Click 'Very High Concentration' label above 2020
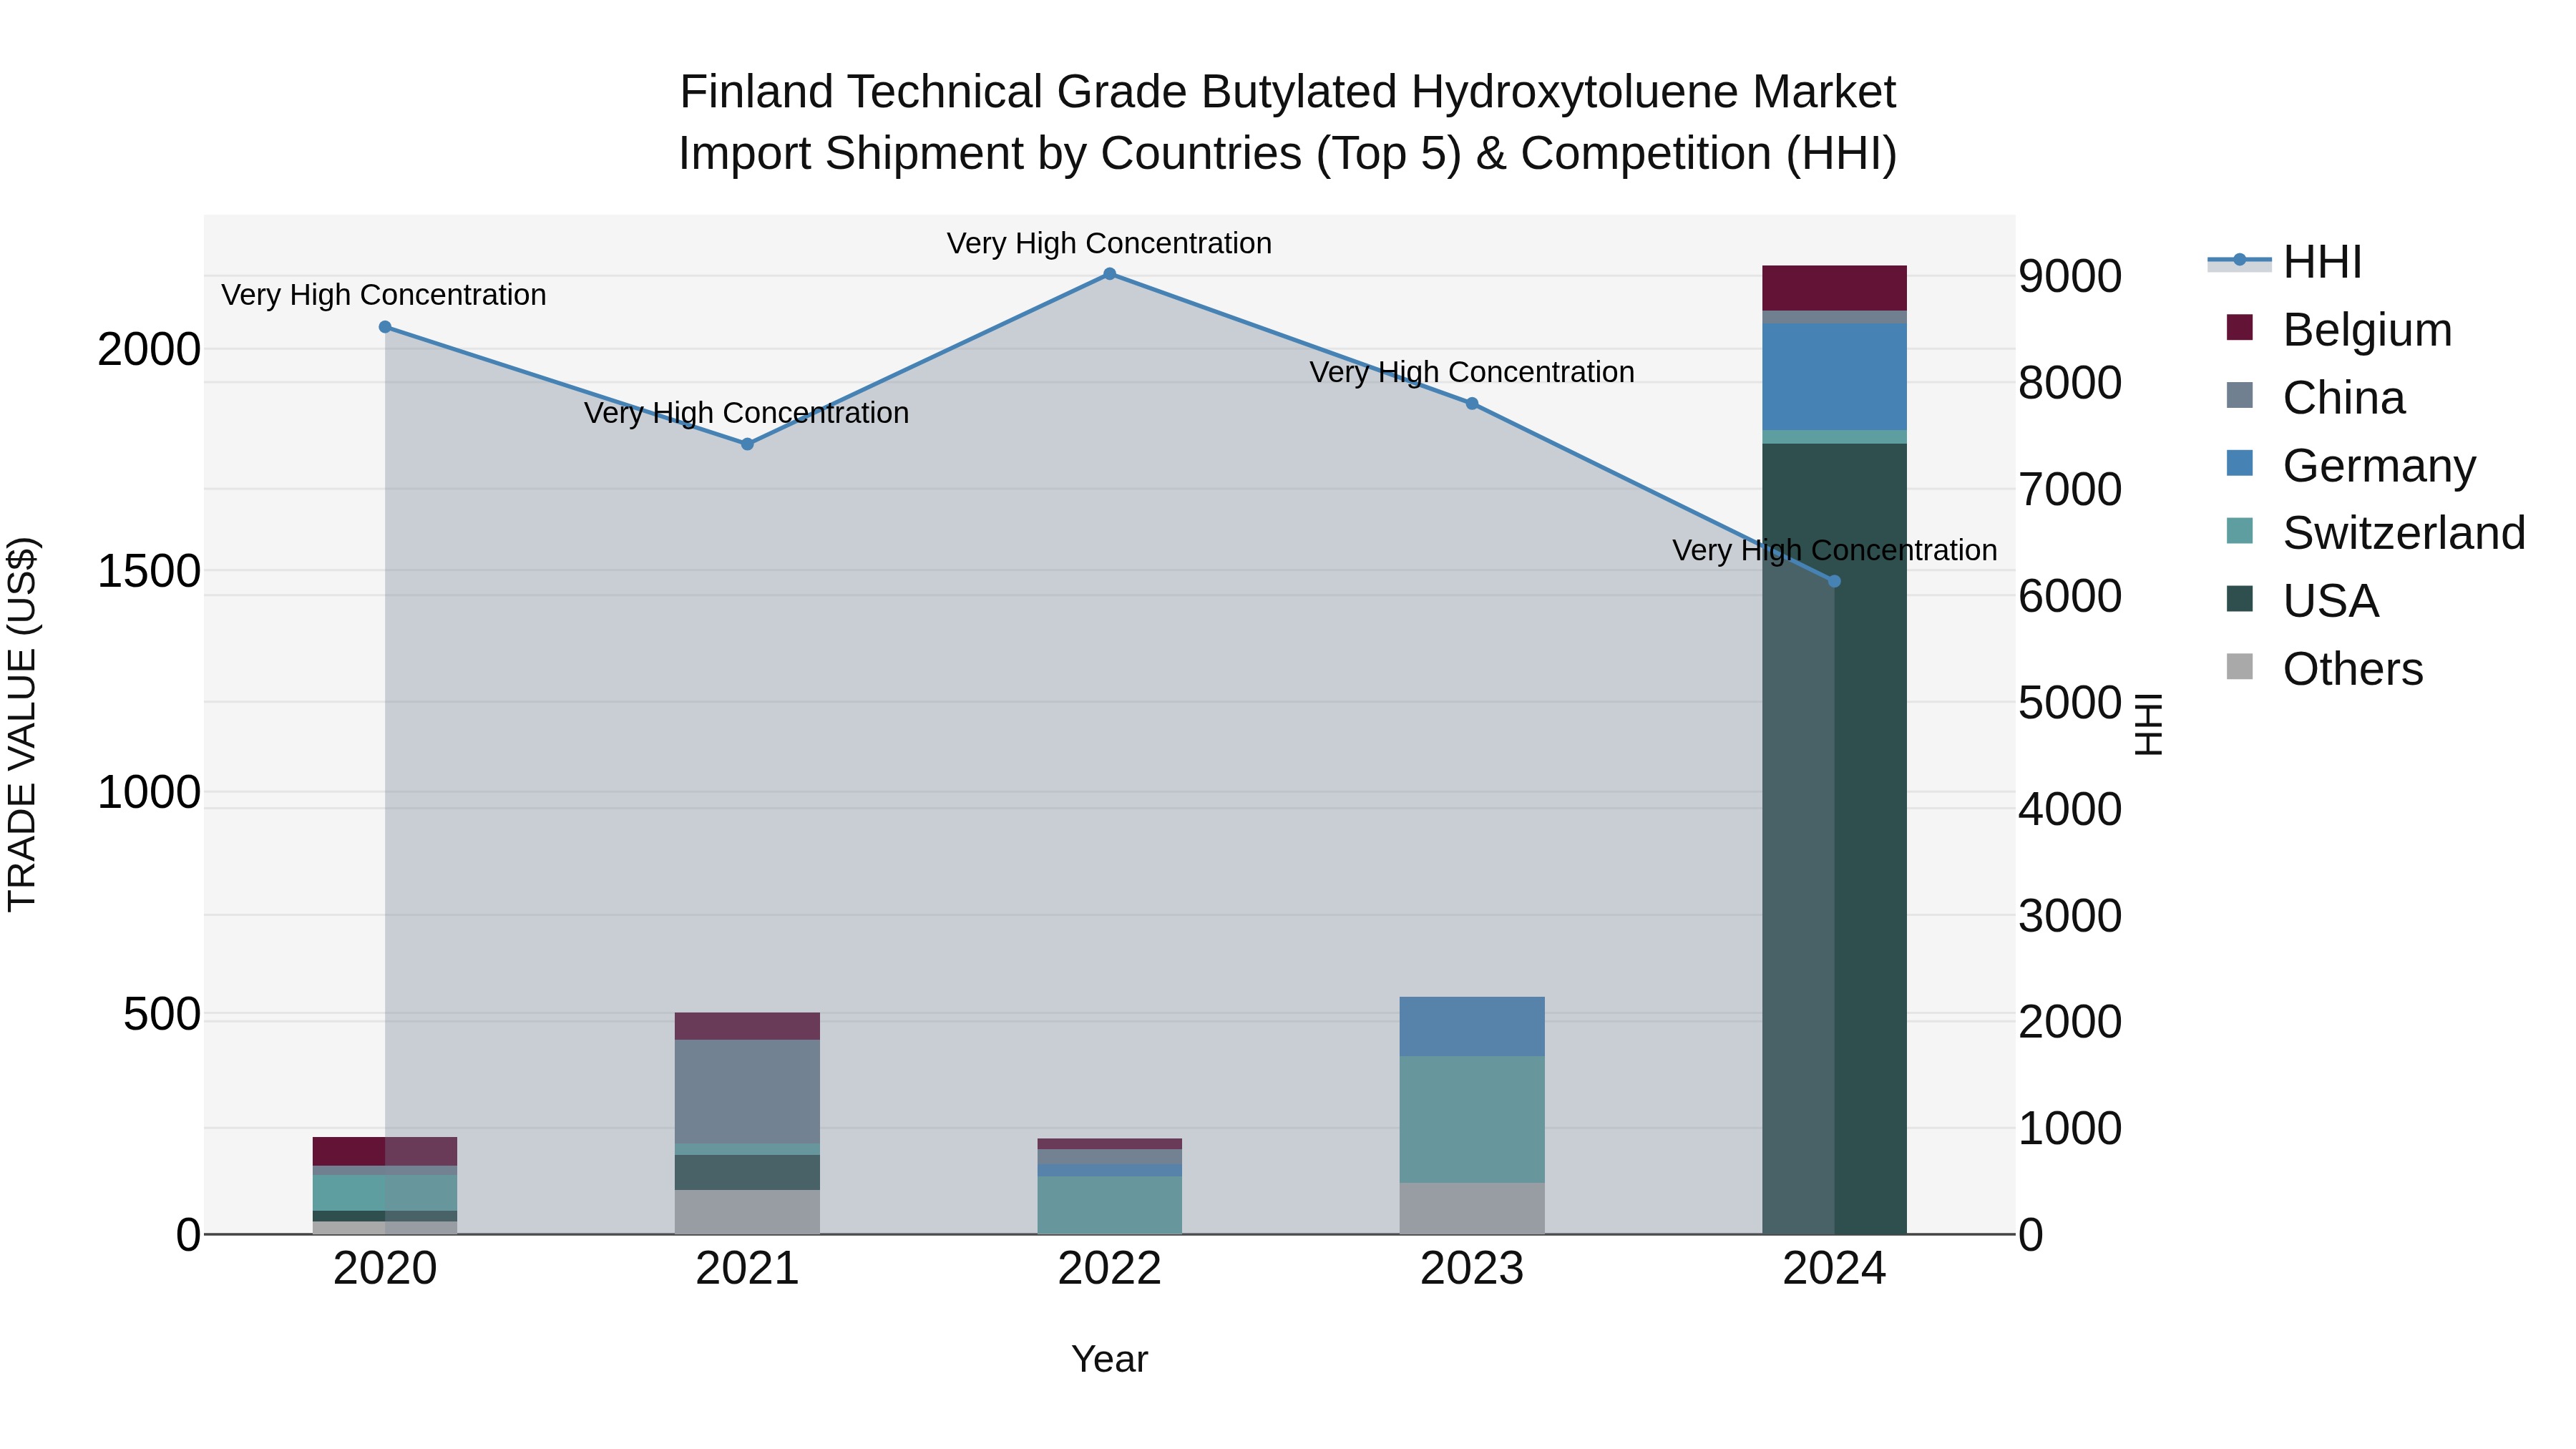 coord(384,295)
